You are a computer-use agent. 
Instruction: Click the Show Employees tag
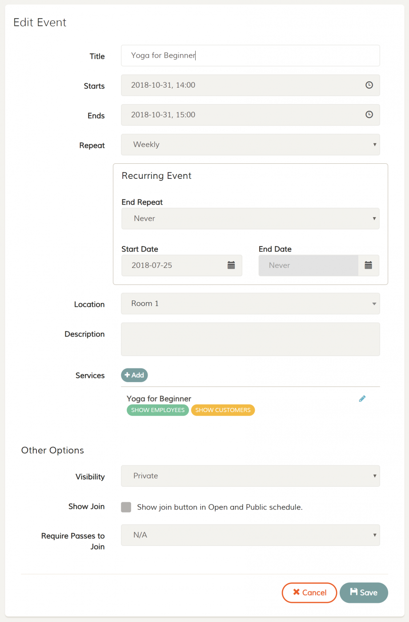[x=158, y=410]
